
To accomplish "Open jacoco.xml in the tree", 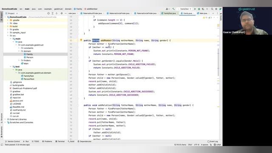I will (x=17, y=101).
